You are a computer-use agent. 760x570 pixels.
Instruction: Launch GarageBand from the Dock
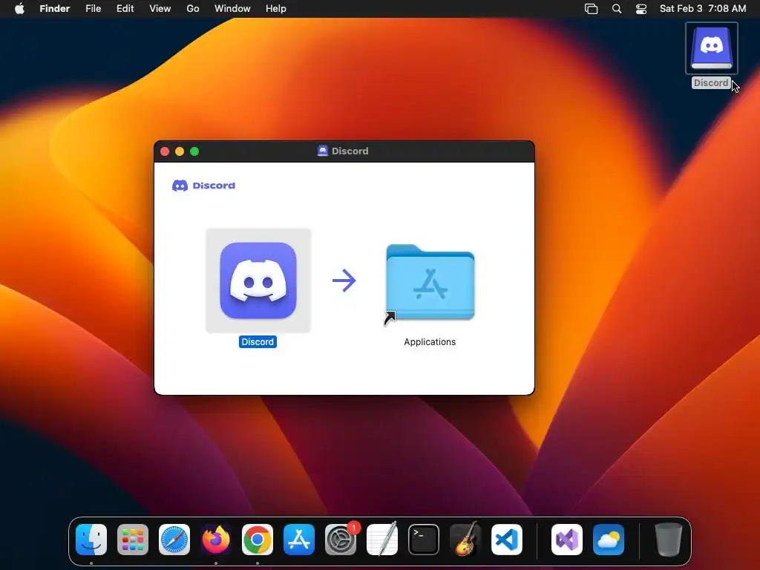(x=465, y=540)
